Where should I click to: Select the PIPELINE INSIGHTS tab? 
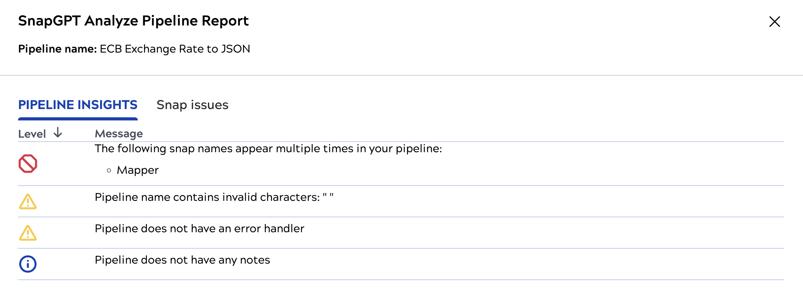pyautogui.click(x=78, y=105)
